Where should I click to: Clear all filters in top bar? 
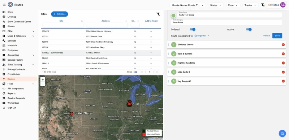(x=263, y=5)
